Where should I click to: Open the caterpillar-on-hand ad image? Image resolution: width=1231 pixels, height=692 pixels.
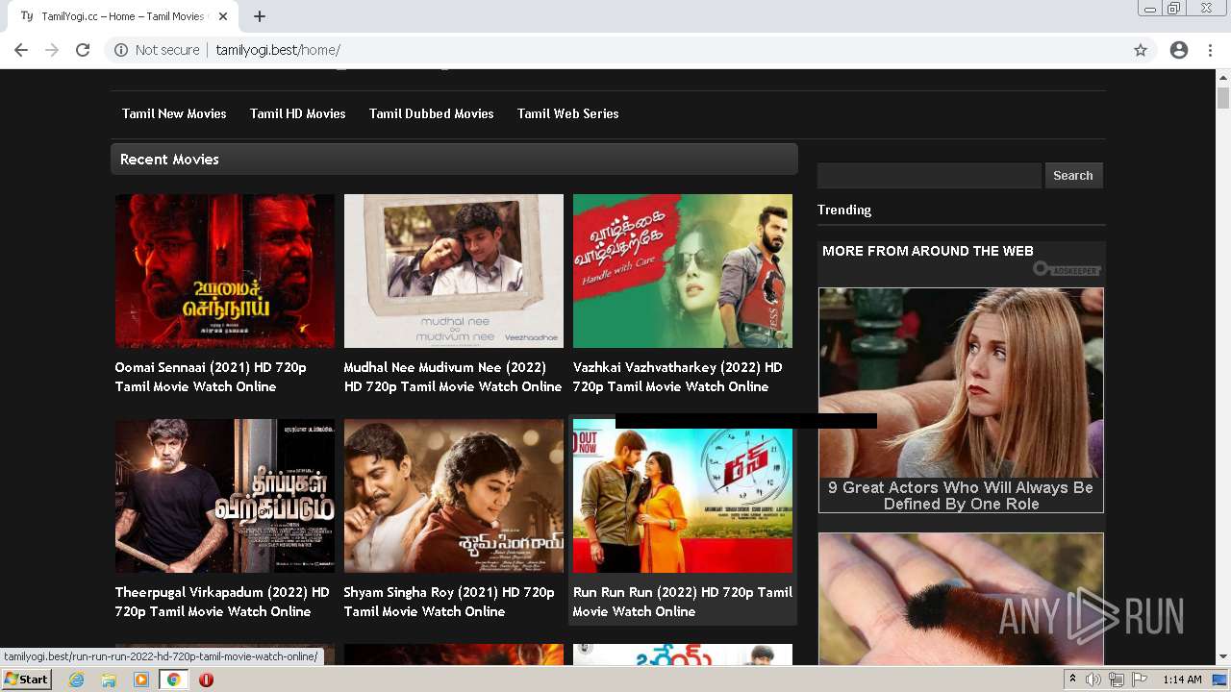click(x=961, y=598)
